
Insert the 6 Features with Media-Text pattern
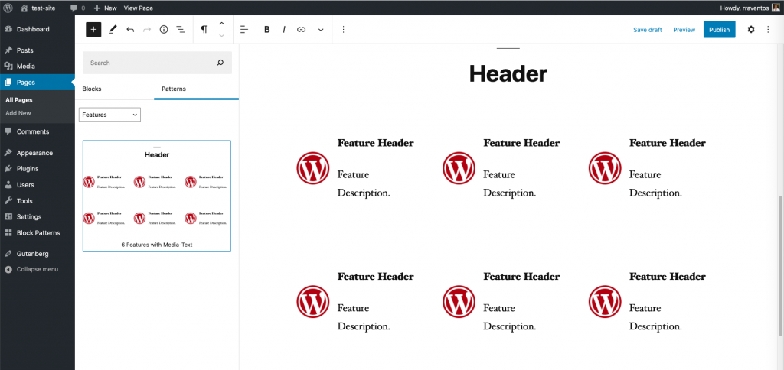(x=156, y=195)
